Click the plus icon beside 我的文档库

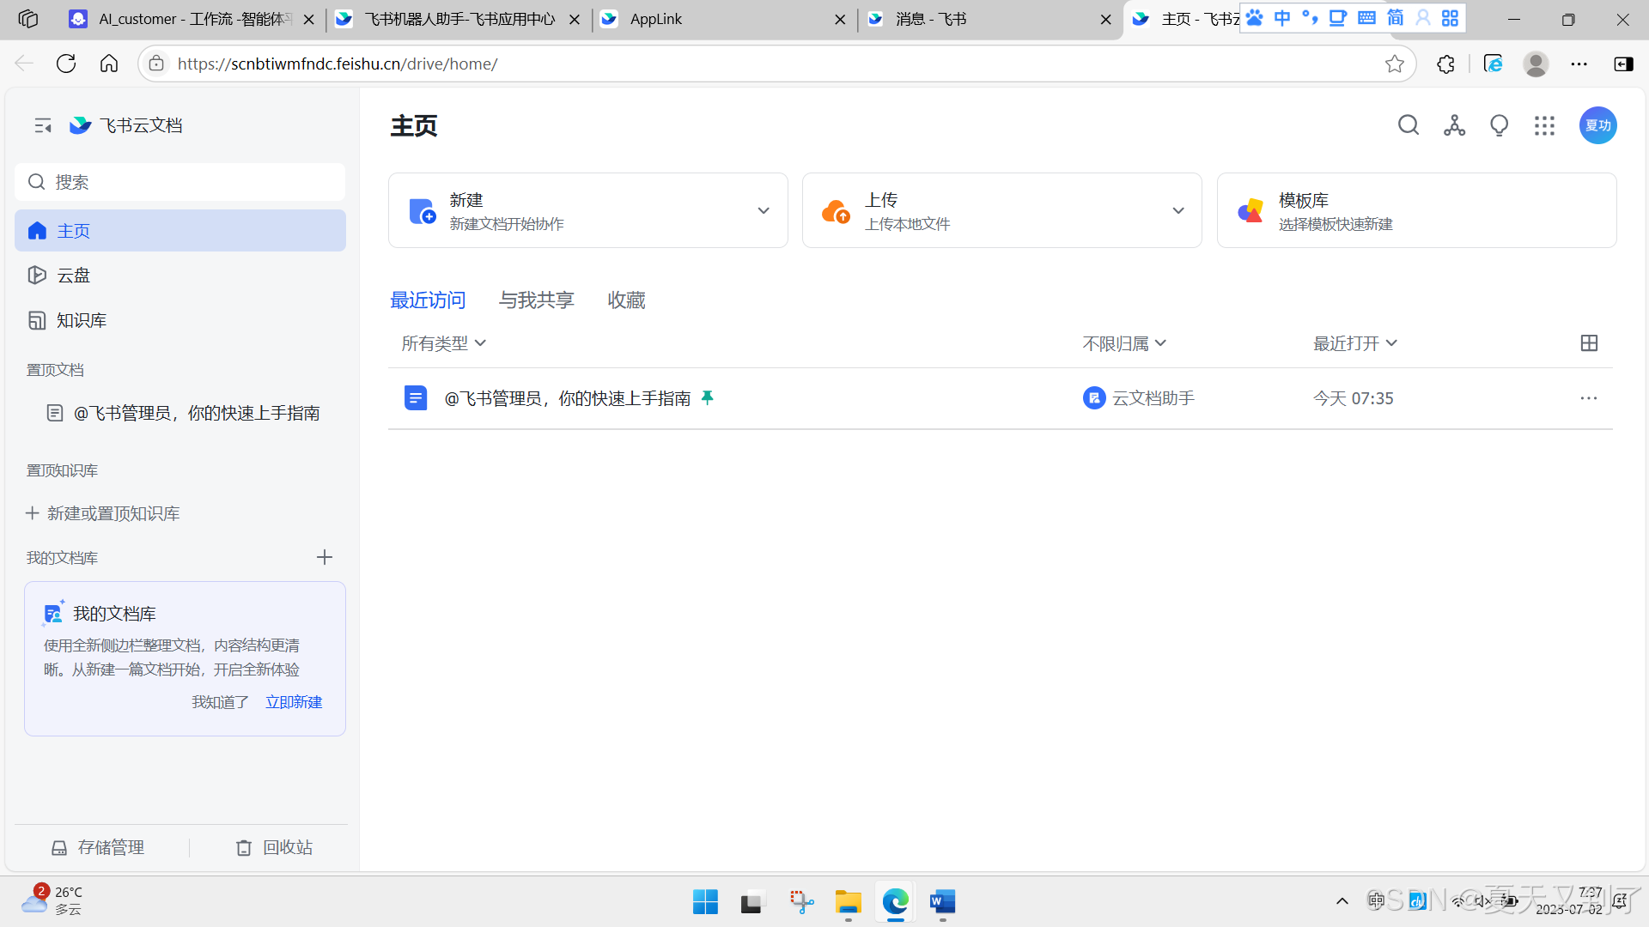tap(325, 558)
